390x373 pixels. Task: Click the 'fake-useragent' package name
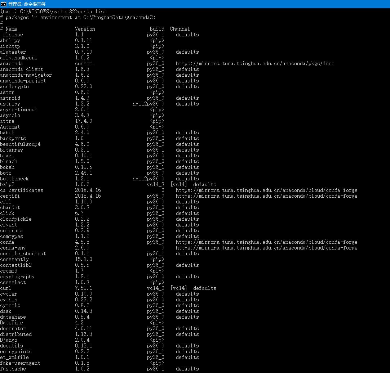20,363
